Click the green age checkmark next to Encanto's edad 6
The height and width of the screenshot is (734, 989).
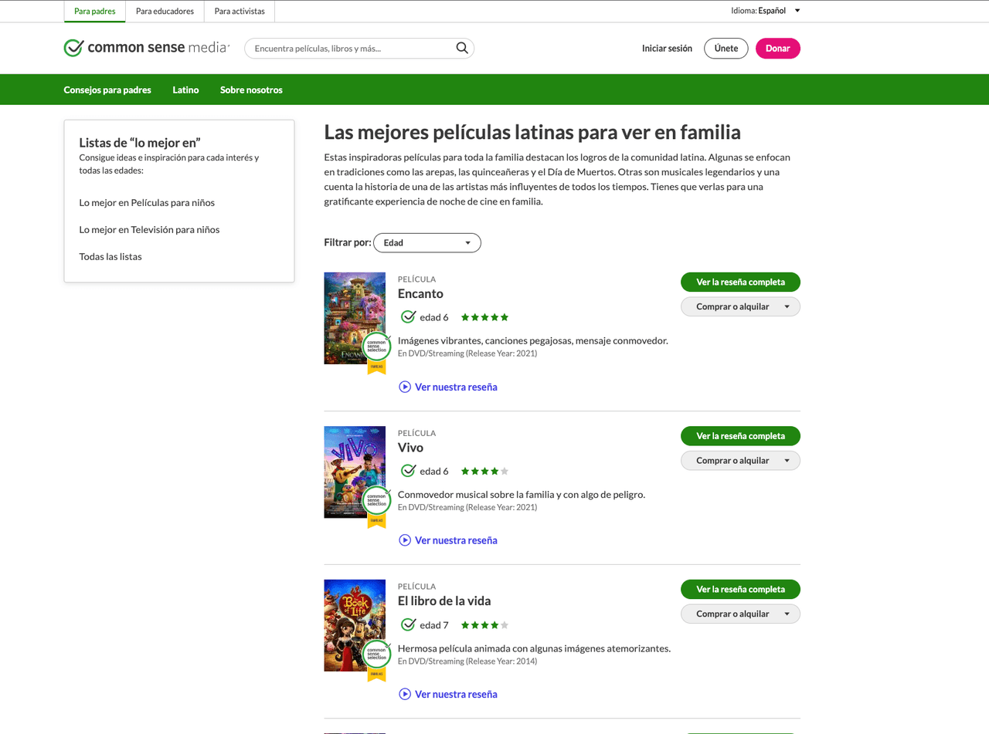[x=408, y=316]
